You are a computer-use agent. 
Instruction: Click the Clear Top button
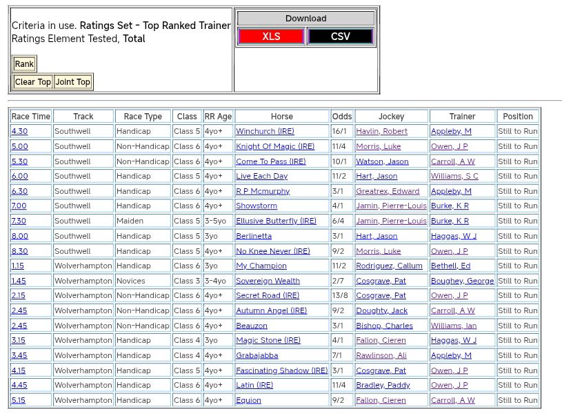coord(33,82)
